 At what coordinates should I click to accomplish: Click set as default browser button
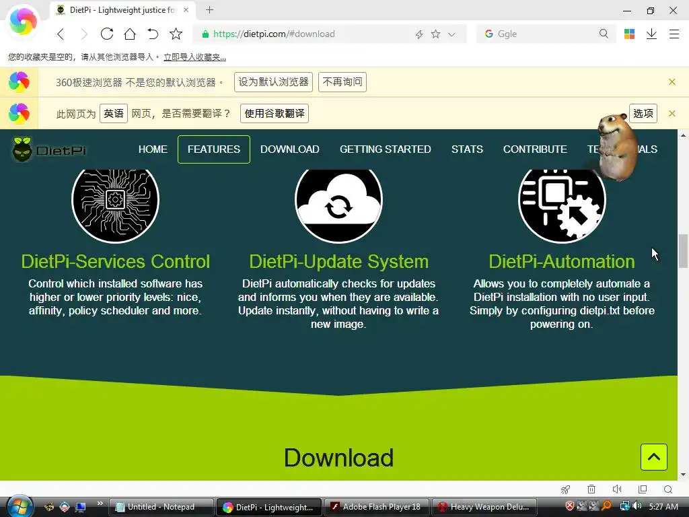point(273,82)
